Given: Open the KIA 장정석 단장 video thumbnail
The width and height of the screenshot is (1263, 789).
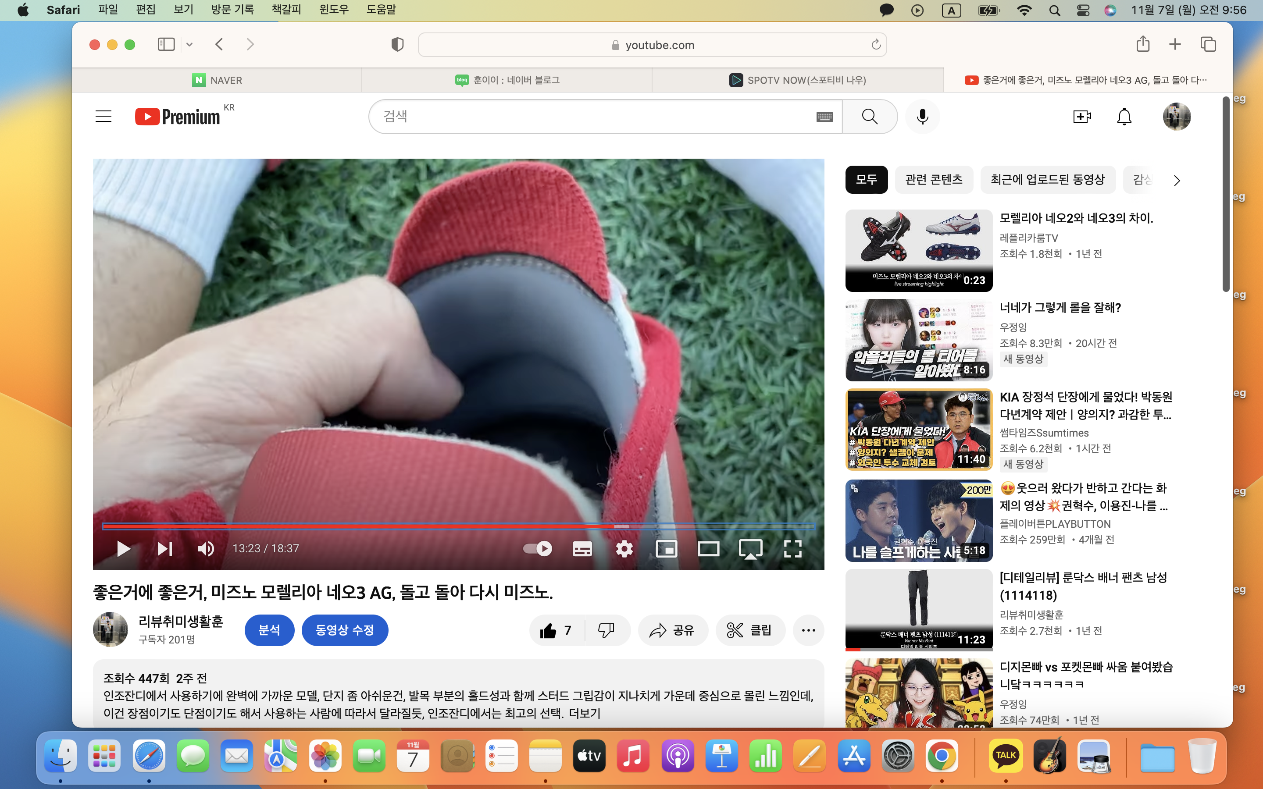Looking at the screenshot, I should [x=919, y=430].
